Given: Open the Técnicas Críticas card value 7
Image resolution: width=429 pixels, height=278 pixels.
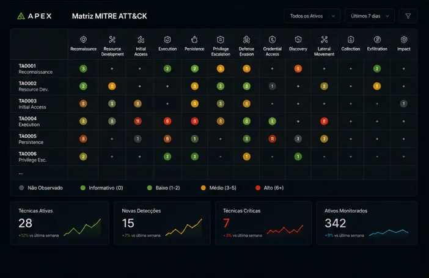Looking at the screenshot, I should (226, 223).
